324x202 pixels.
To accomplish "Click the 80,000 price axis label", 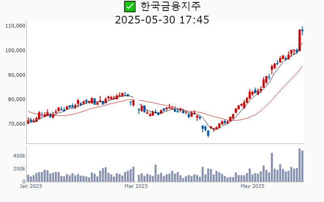I will 17,99.
